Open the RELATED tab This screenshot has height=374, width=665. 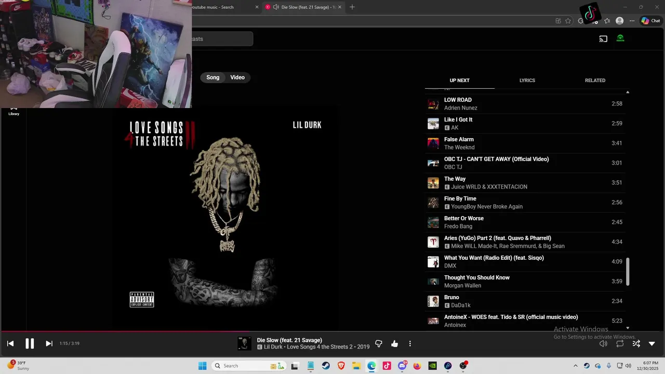595,81
